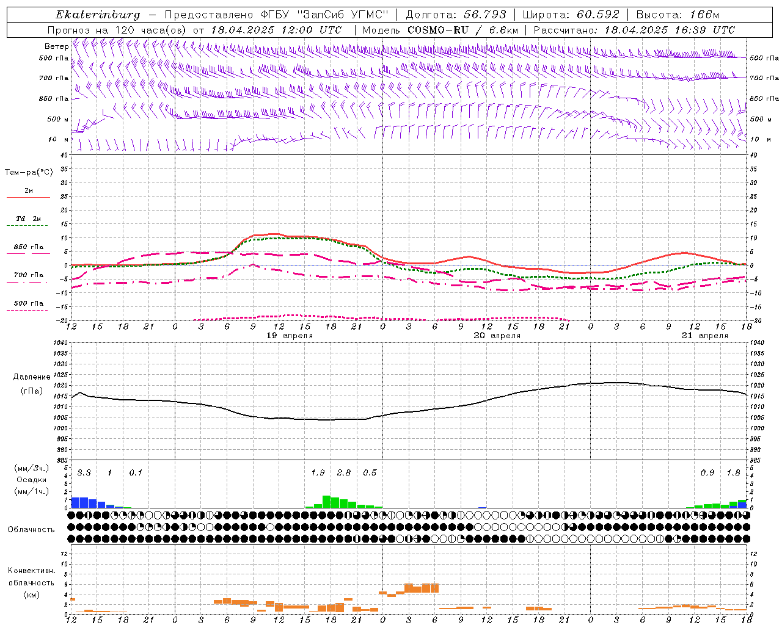Click the Ekaterinburg station title
Image resolution: width=782 pixels, height=625 pixels.
click(x=98, y=15)
